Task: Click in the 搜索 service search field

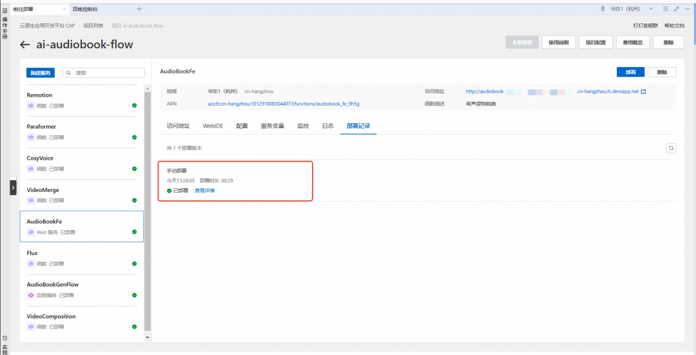Action: click(103, 73)
